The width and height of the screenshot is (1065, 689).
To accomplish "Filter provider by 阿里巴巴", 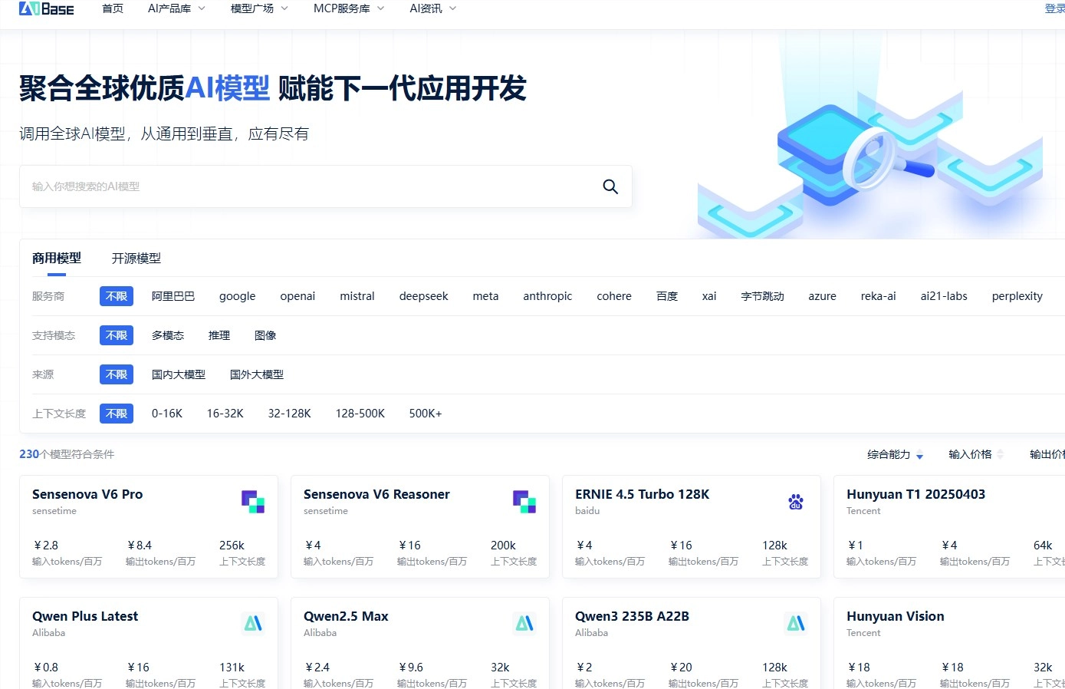I will point(173,296).
